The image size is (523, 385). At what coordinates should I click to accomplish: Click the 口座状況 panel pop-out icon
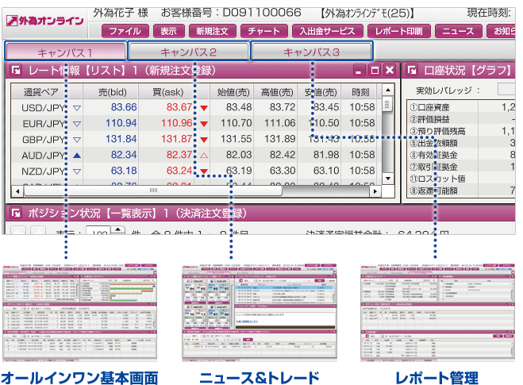pyautogui.click(x=412, y=71)
